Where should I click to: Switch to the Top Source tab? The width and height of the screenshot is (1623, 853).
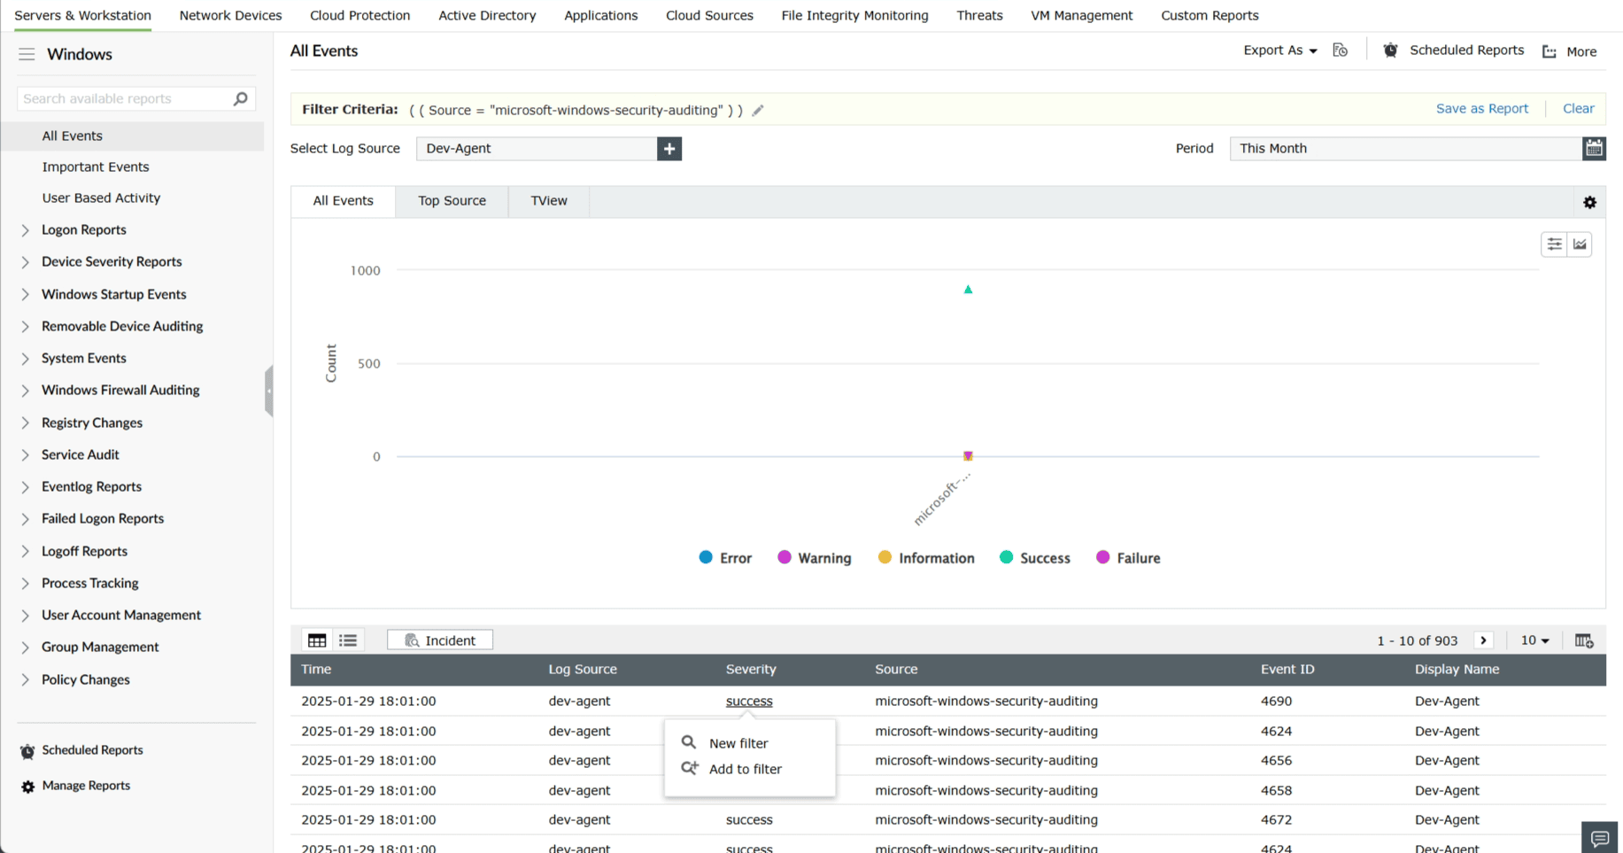pyautogui.click(x=452, y=201)
